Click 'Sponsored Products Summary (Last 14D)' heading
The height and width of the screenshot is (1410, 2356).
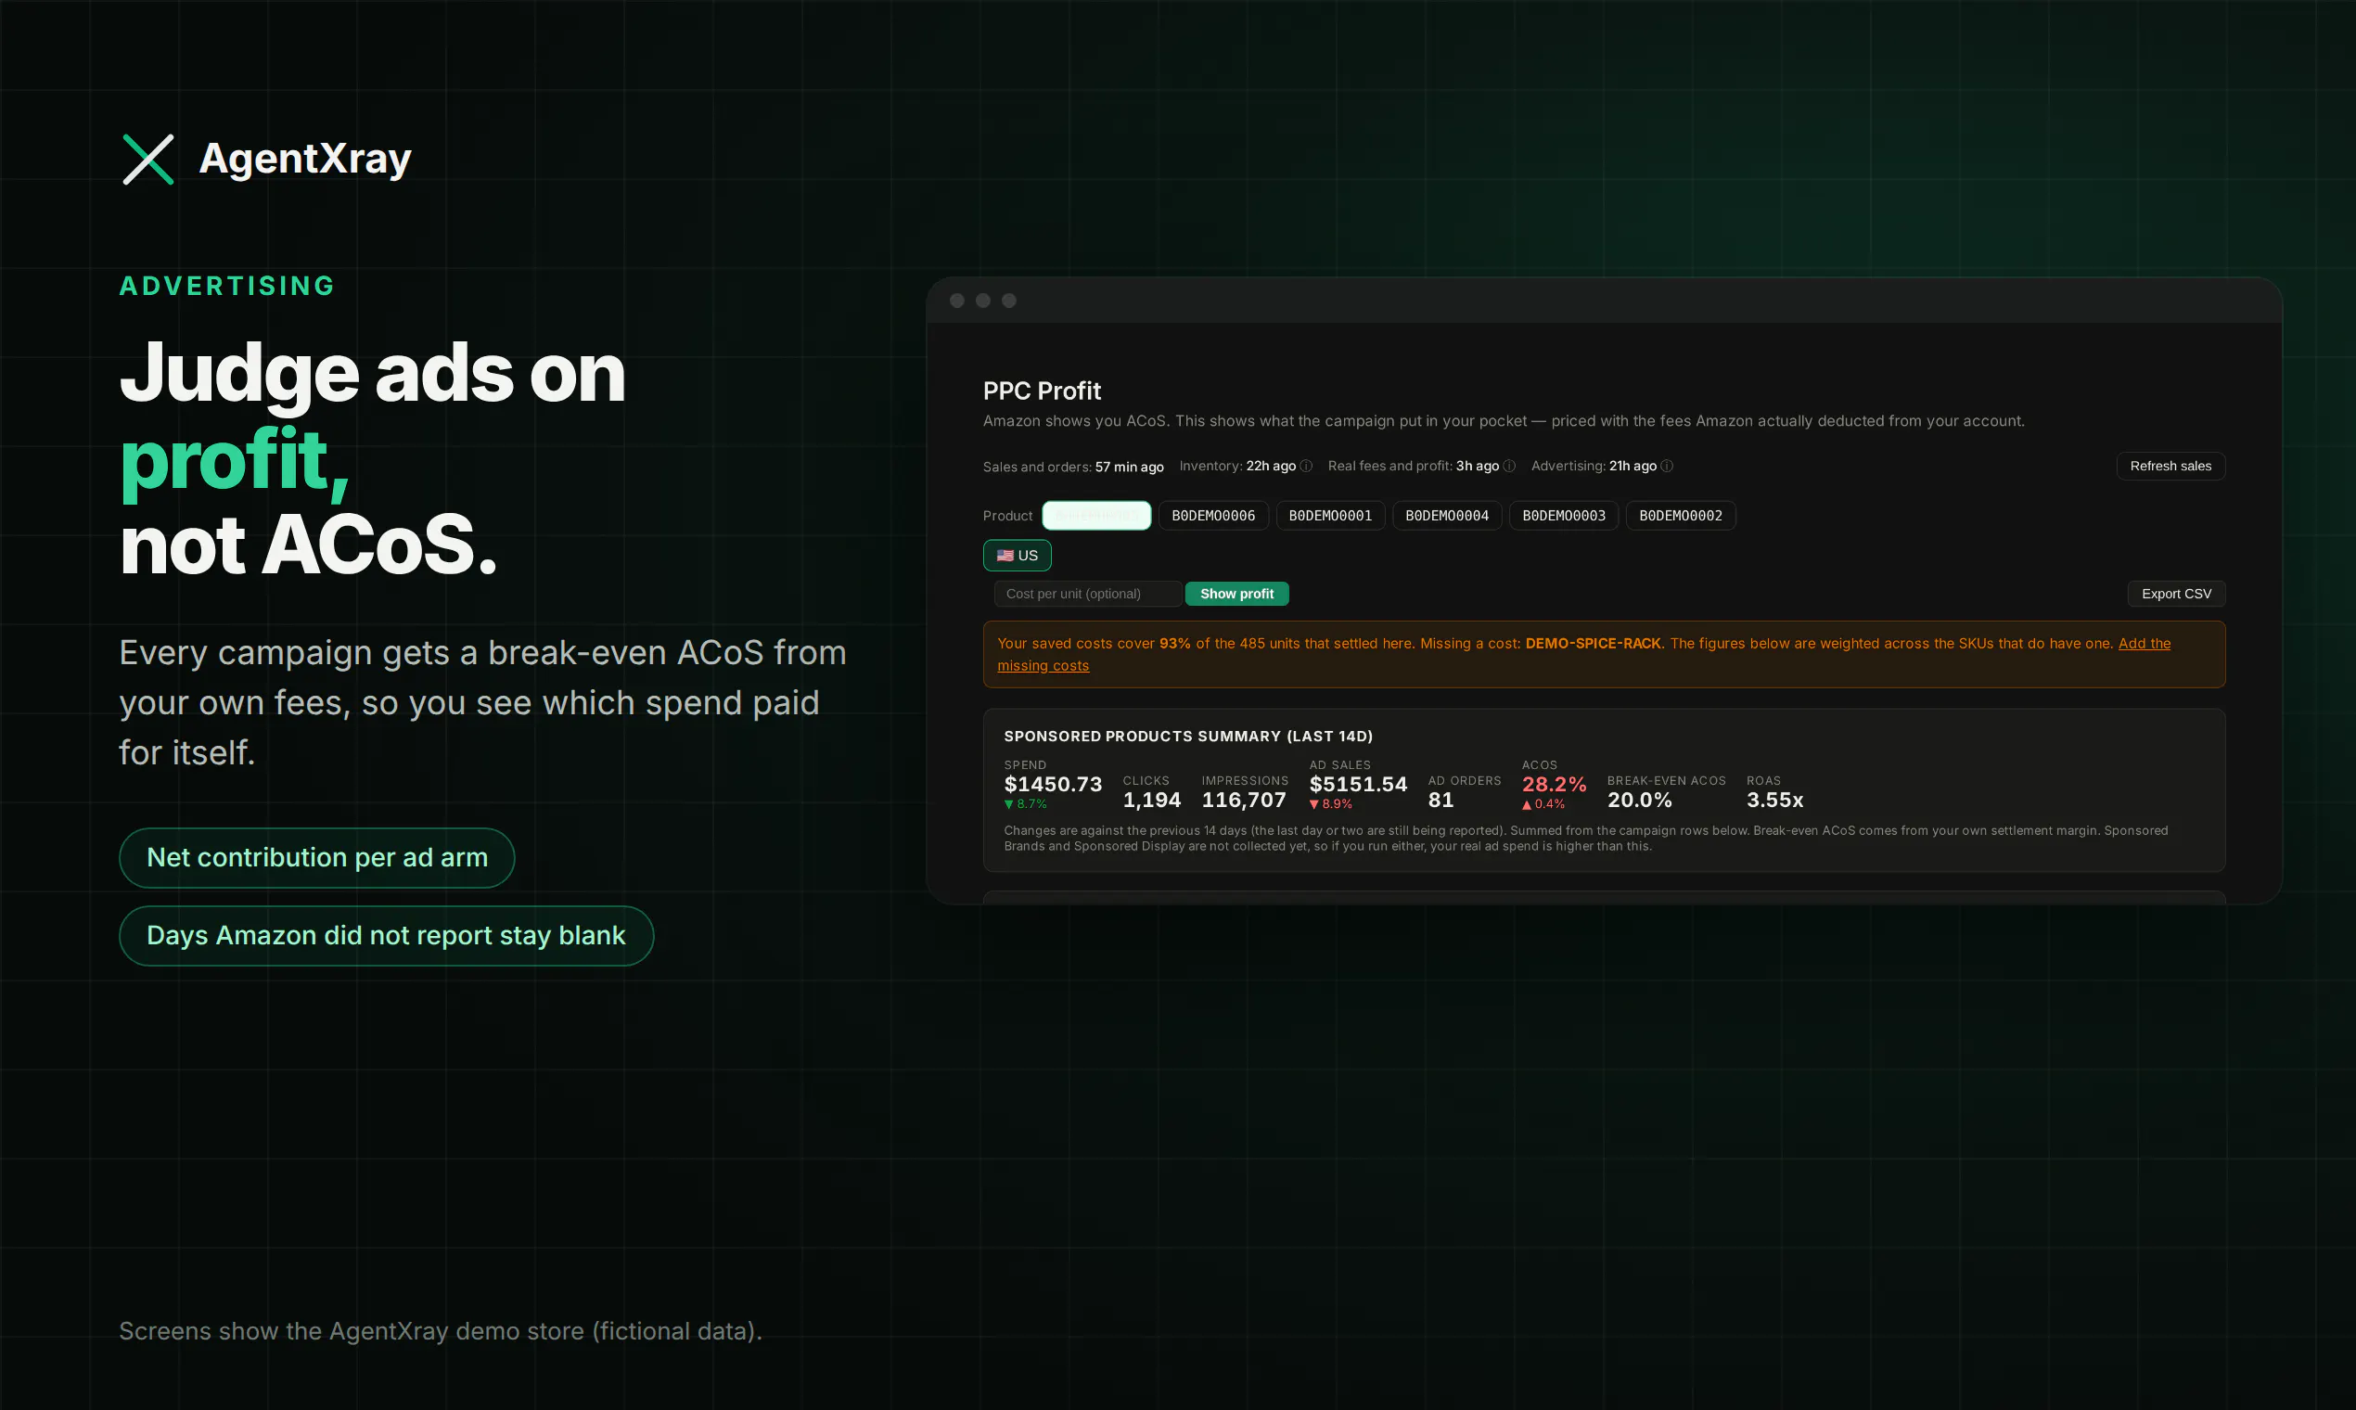(x=1188, y=737)
